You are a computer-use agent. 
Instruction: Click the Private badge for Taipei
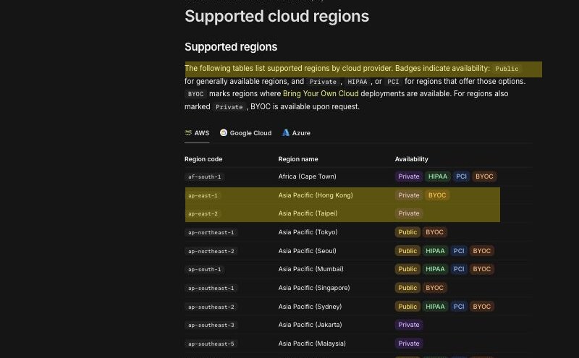point(409,213)
